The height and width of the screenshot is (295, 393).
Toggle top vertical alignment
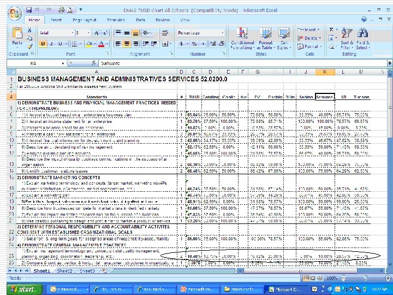[x=118, y=33]
